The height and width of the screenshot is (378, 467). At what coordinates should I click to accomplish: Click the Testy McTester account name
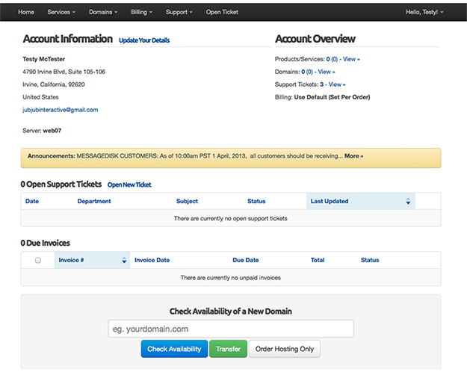click(44, 59)
